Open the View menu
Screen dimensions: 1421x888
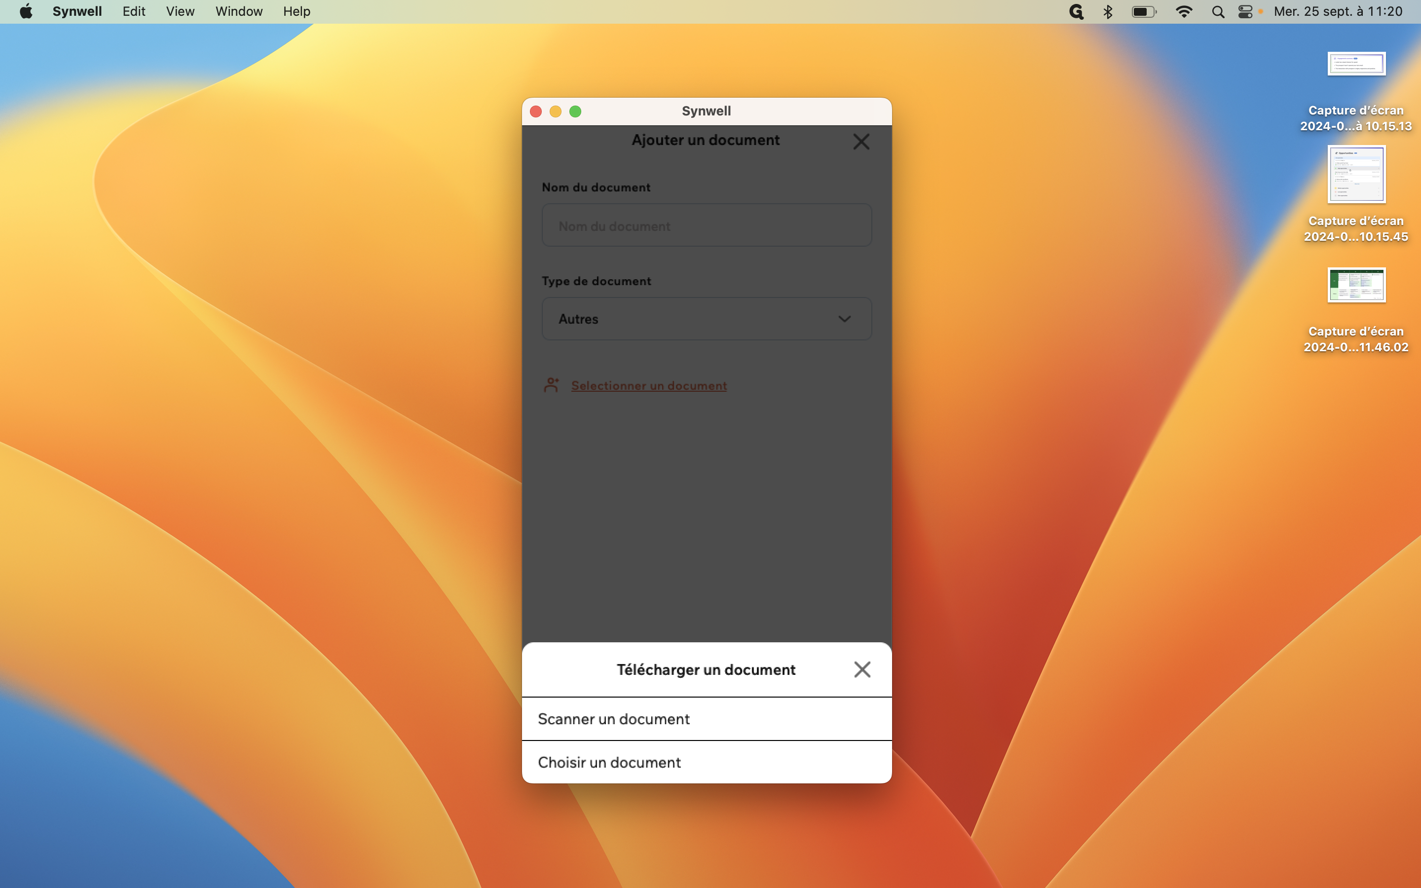[x=180, y=11]
